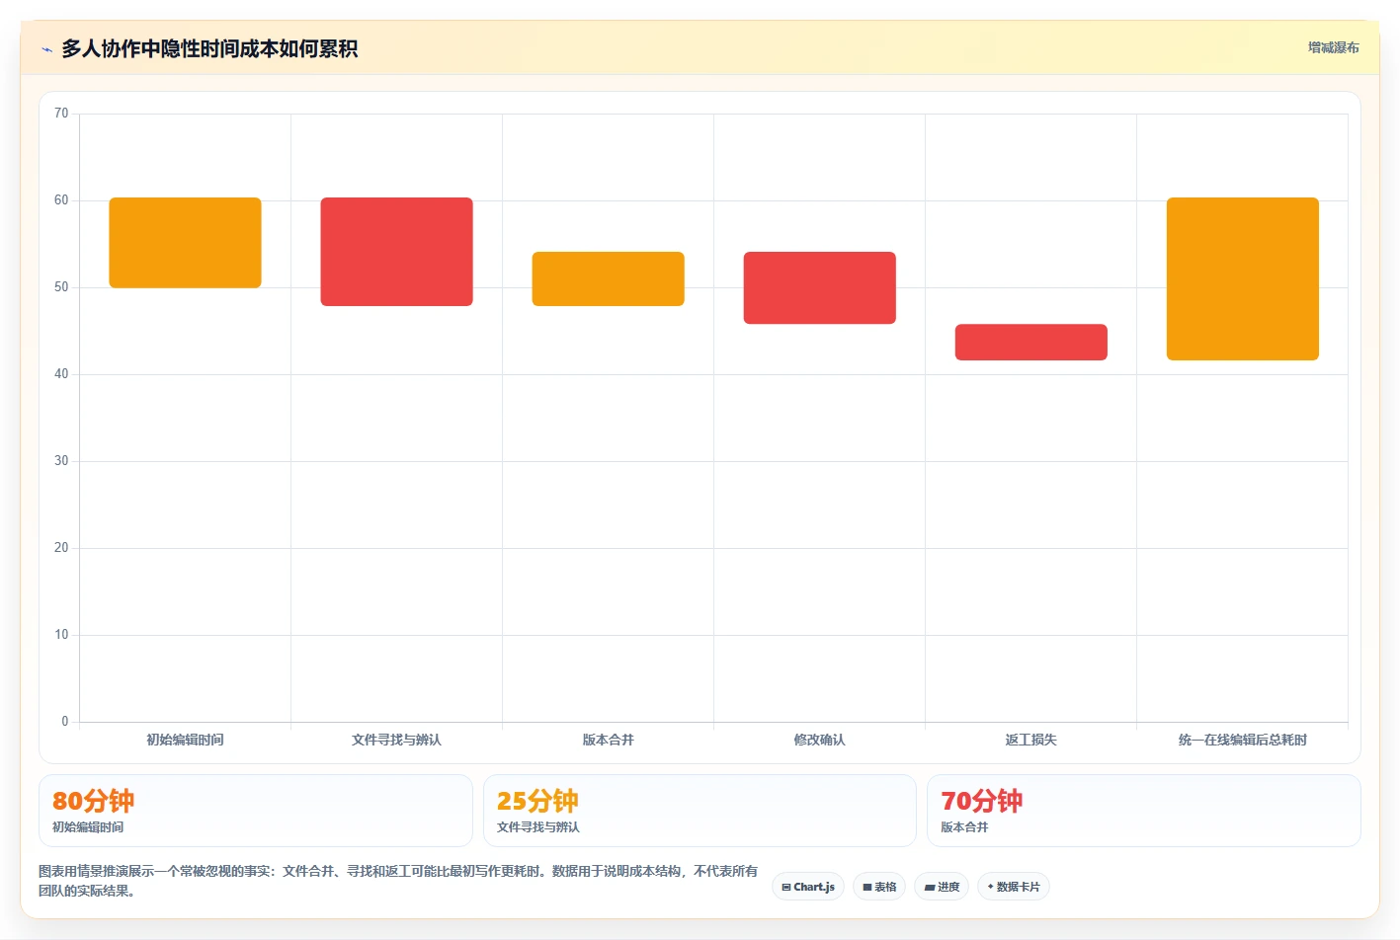Image resolution: width=1400 pixels, height=940 pixels.
Task: Click the red 返工损失 bar
Action: [x=1030, y=342]
